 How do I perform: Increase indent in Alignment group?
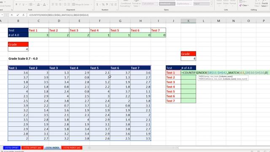[x=69, y=4]
